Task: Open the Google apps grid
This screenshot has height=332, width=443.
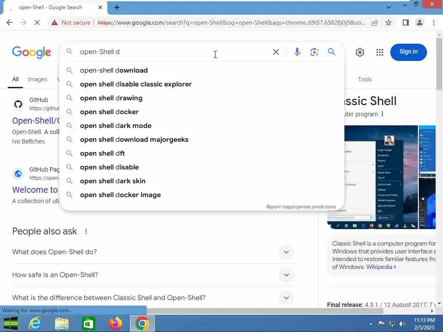Action: click(380, 52)
